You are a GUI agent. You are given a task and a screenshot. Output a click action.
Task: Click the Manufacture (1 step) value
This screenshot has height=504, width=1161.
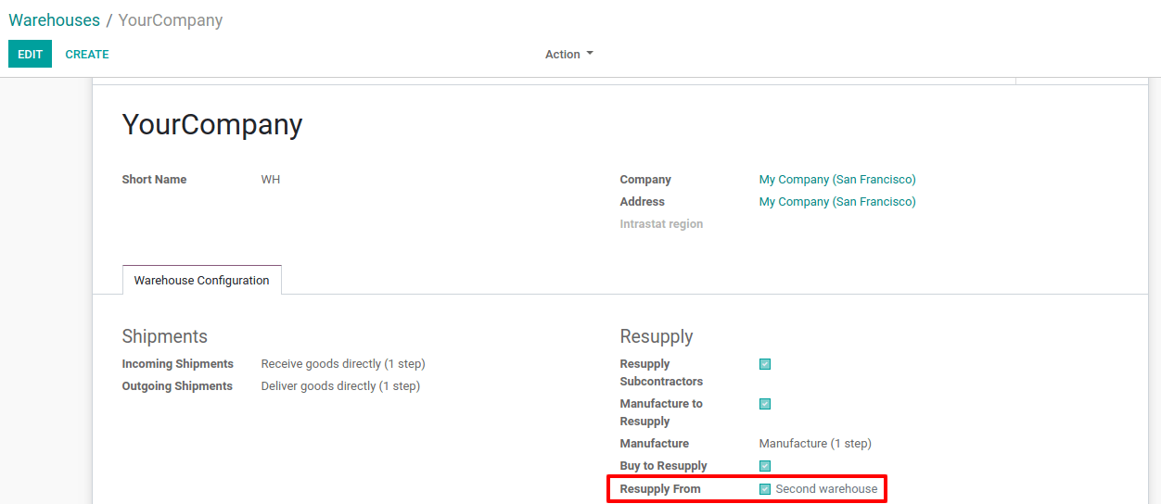click(x=814, y=444)
